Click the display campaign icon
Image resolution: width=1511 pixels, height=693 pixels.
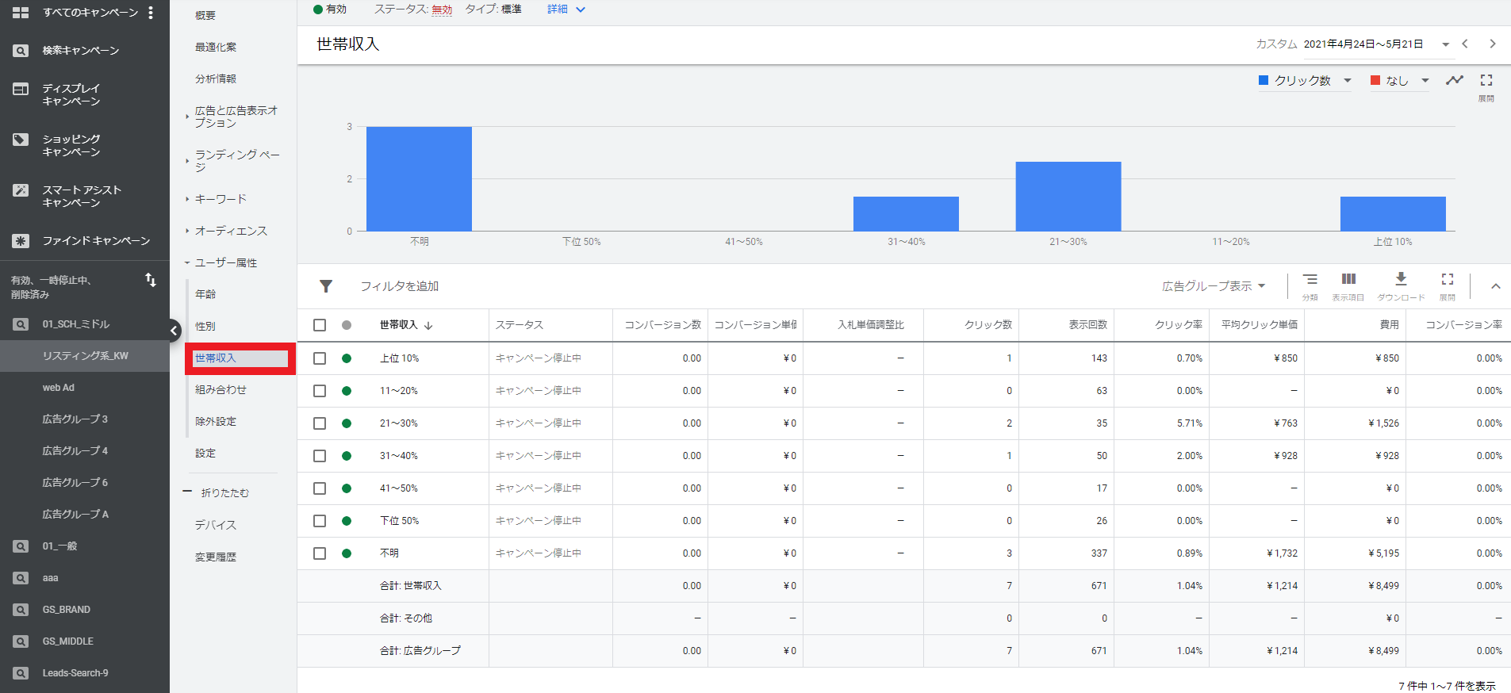click(21, 89)
